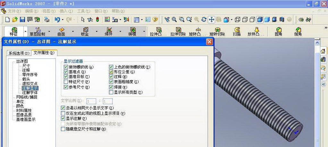This screenshot has width=328, height=147.
Task: Collapse task pane with double chevron
Action: click(324, 84)
